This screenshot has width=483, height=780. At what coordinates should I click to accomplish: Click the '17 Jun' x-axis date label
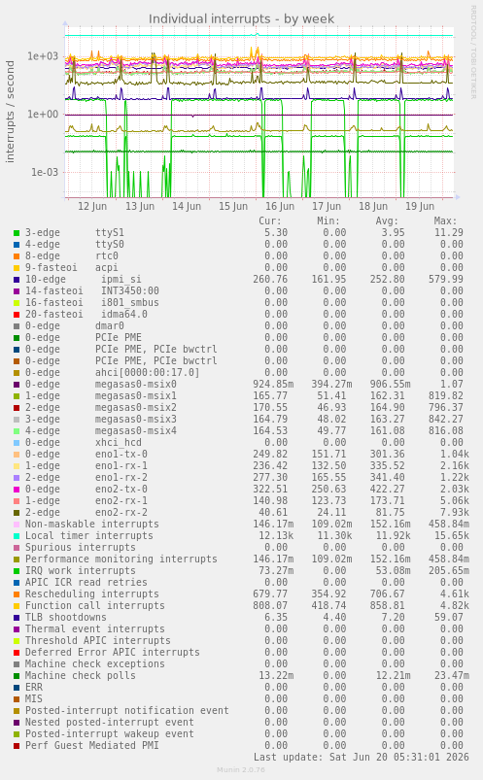pos(327,206)
